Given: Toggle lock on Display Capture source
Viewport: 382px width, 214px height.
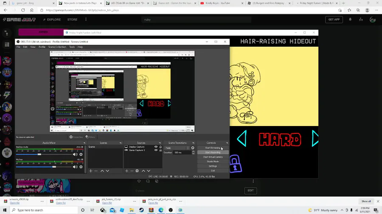Looking at the screenshot, I should pos(160,147).
